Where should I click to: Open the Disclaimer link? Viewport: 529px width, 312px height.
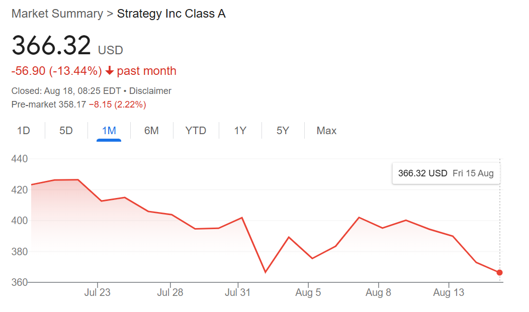[x=150, y=91]
